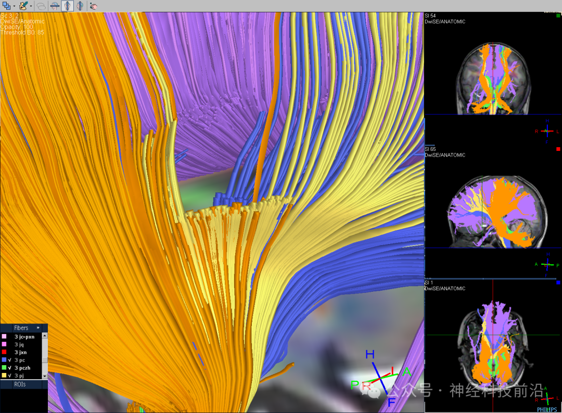
Task: Select the coronal slice head icon
Action: pyautogui.click(x=67, y=6)
